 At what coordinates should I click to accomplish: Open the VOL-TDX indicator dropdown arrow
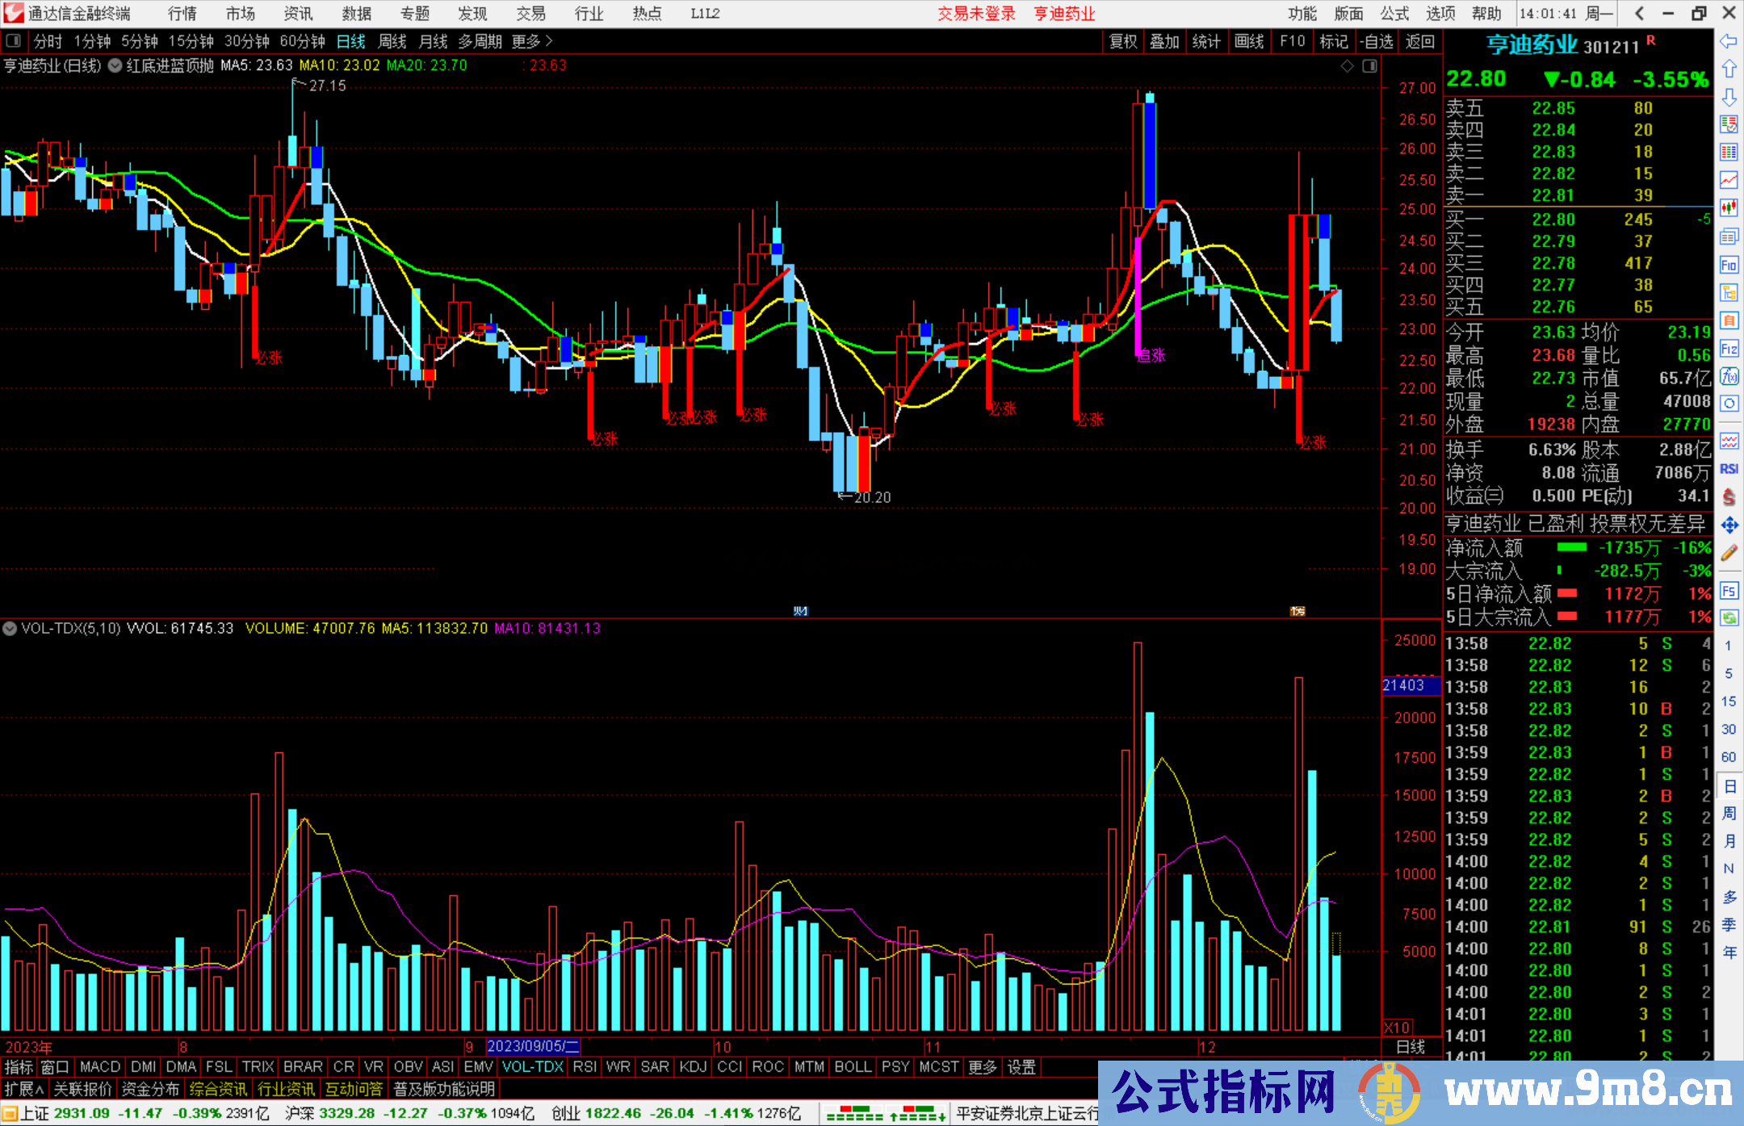click(x=10, y=628)
